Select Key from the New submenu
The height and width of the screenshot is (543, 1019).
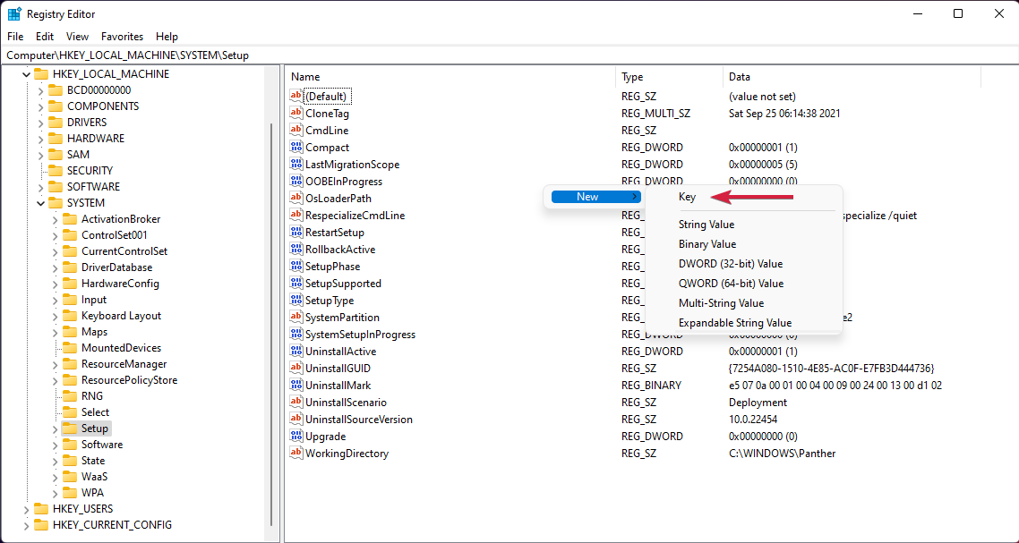coord(688,196)
